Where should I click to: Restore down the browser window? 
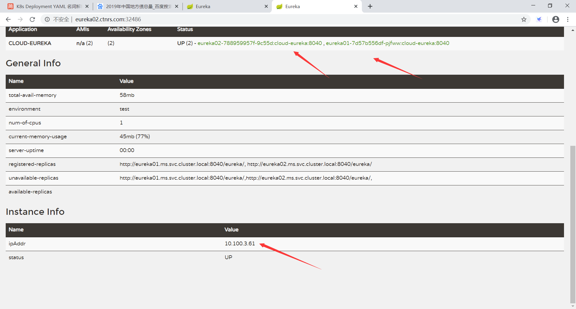click(550, 5)
